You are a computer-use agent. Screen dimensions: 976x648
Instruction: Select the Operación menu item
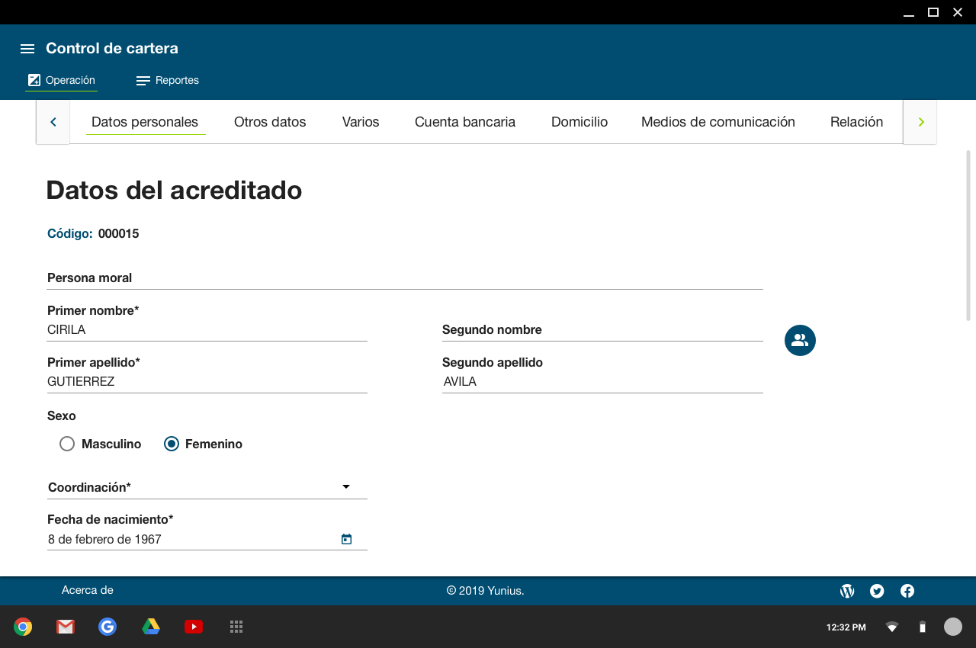(x=62, y=80)
